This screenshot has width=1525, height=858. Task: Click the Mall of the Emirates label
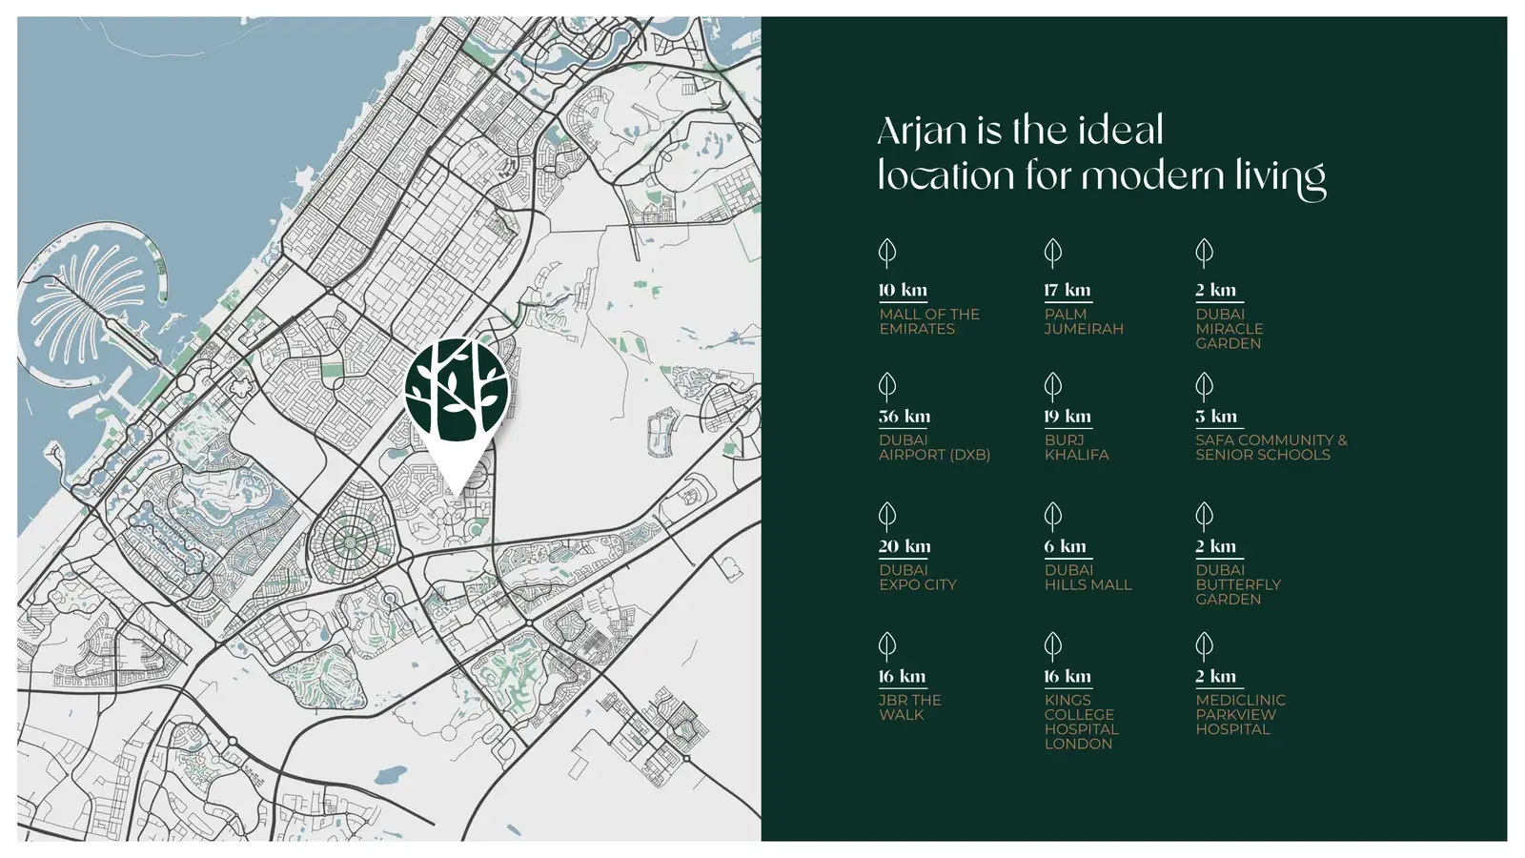point(929,321)
